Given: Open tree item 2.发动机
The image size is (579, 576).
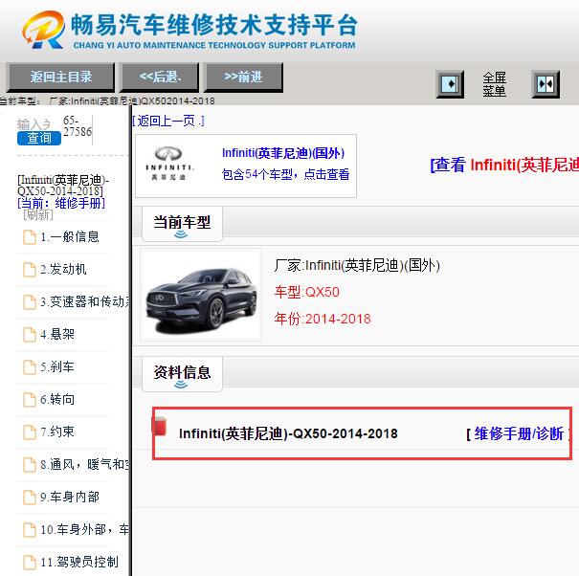Looking at the screenshot, I should [x=63, y=269].
